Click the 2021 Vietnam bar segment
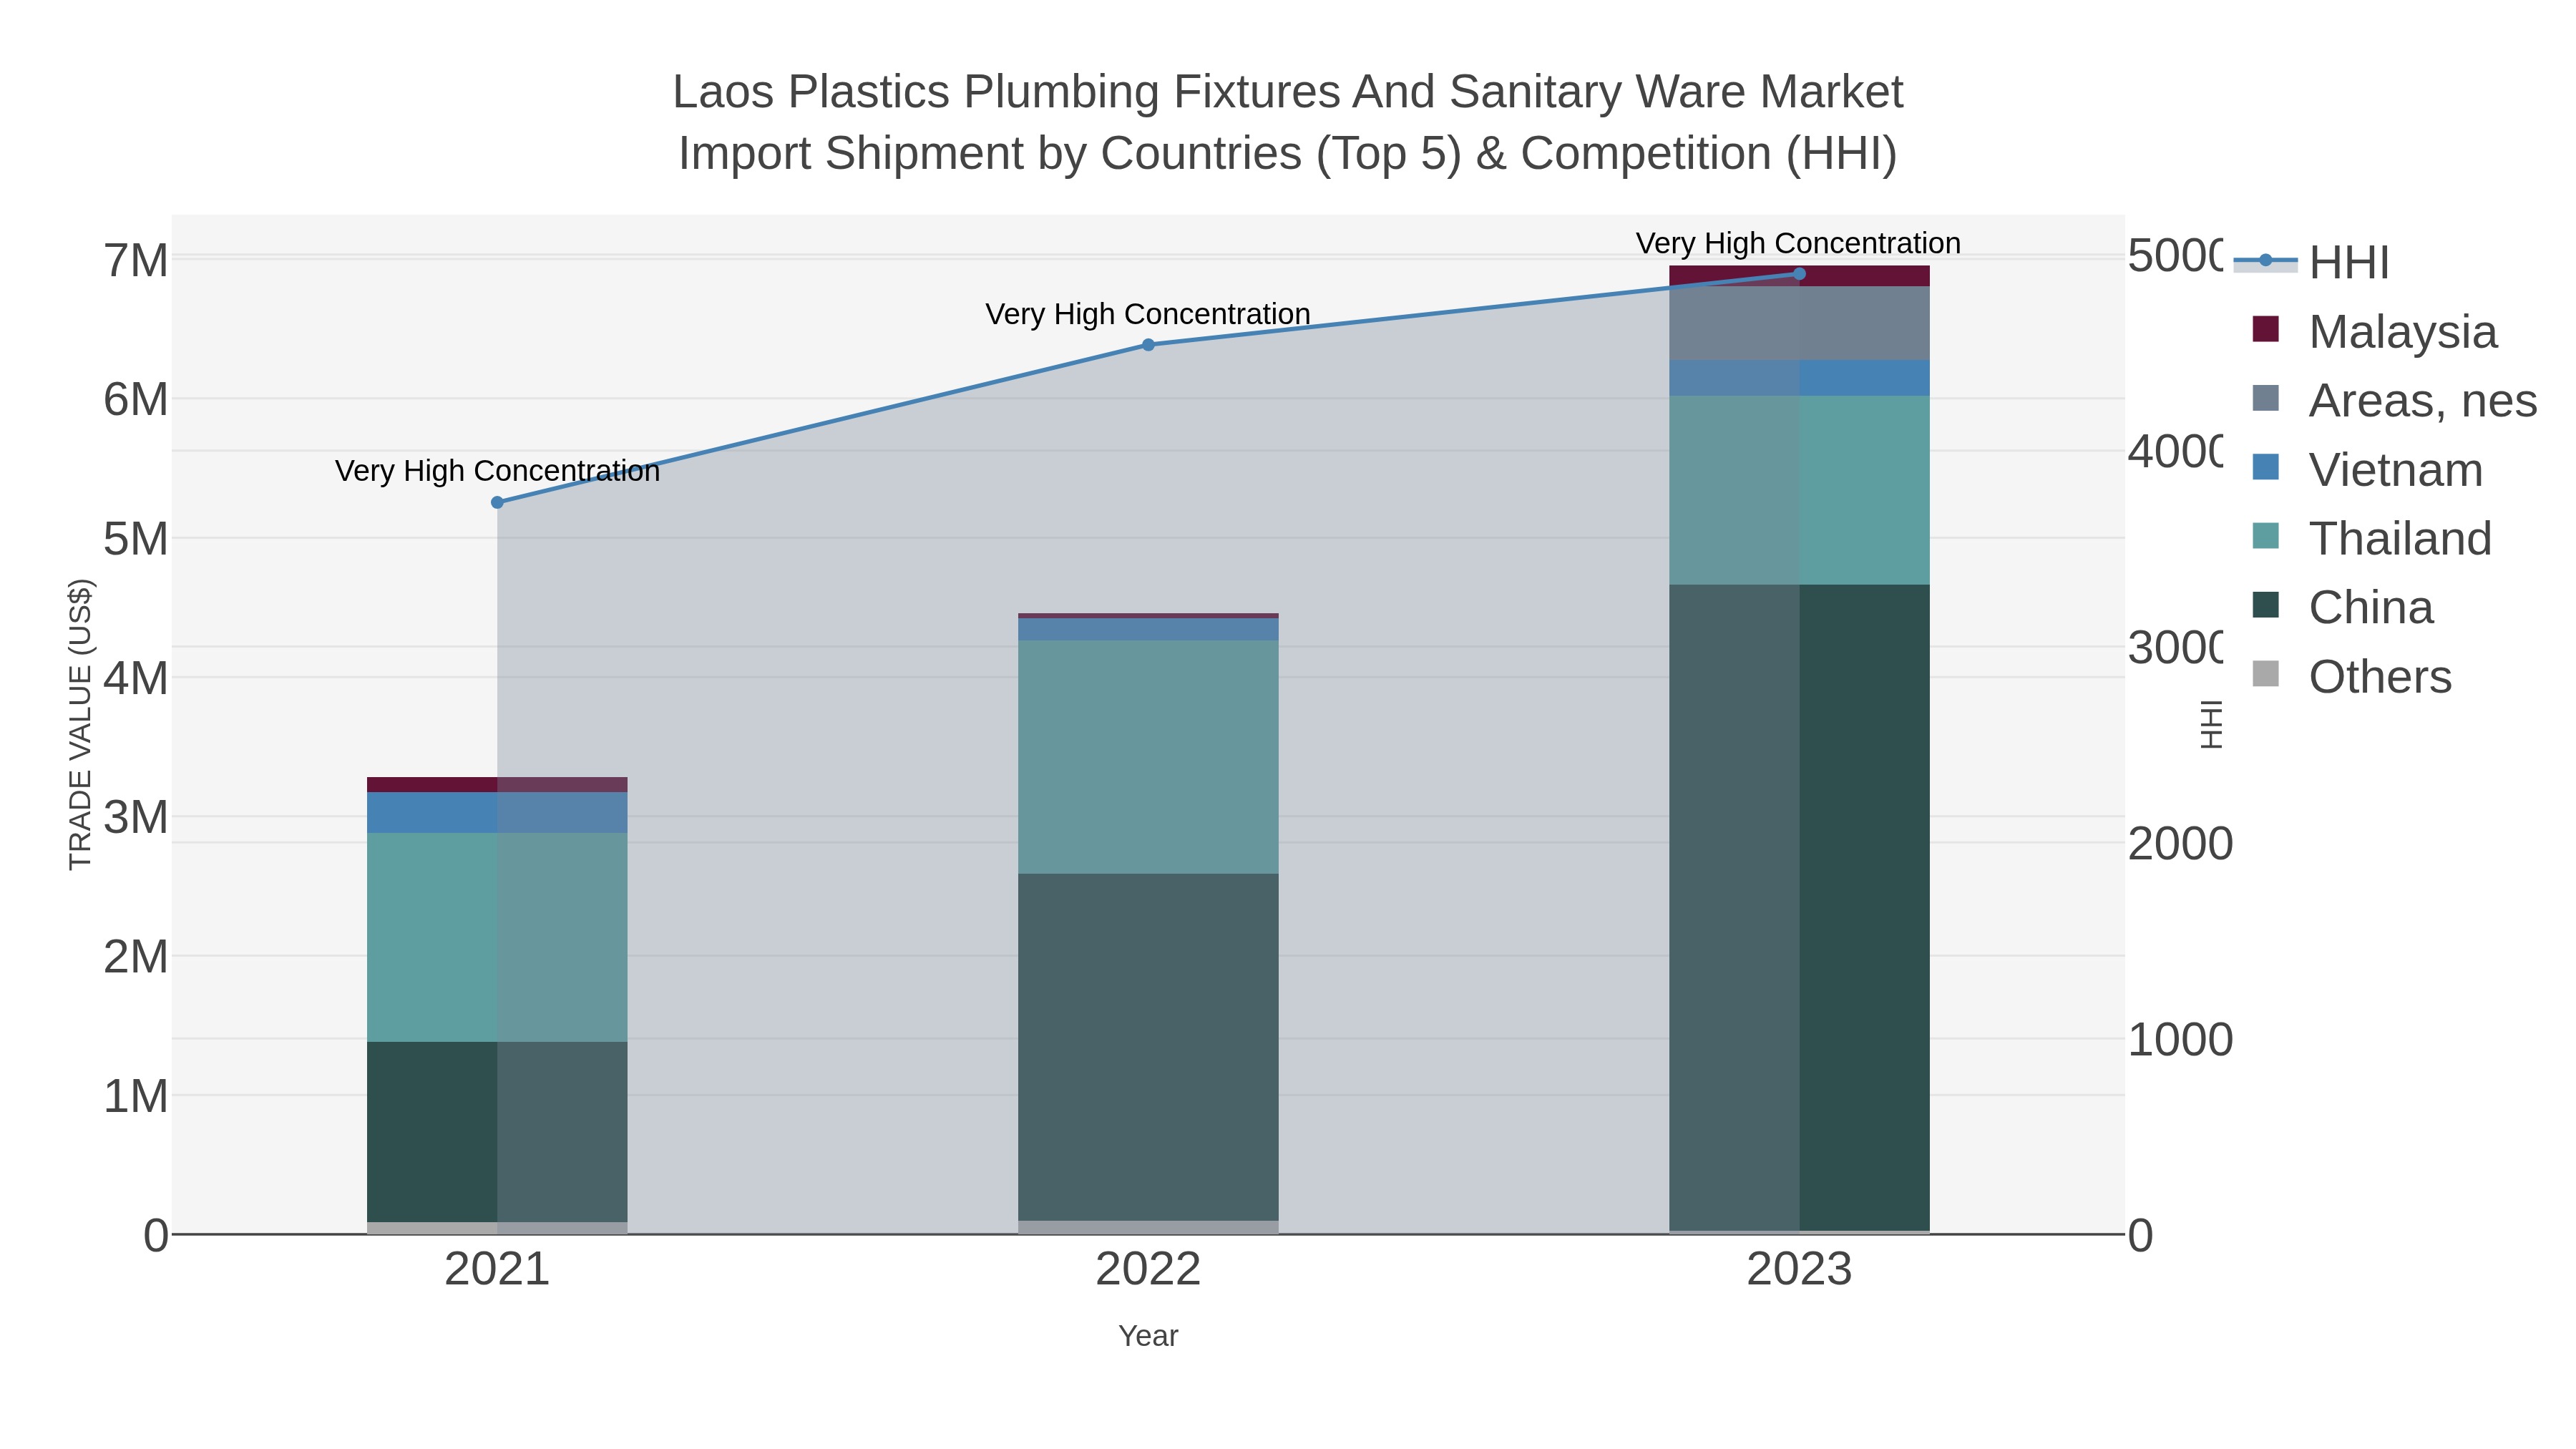 [497, 812]
